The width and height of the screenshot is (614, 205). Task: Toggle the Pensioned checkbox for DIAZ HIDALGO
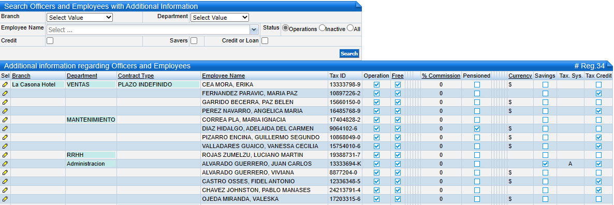pos(477,128)
